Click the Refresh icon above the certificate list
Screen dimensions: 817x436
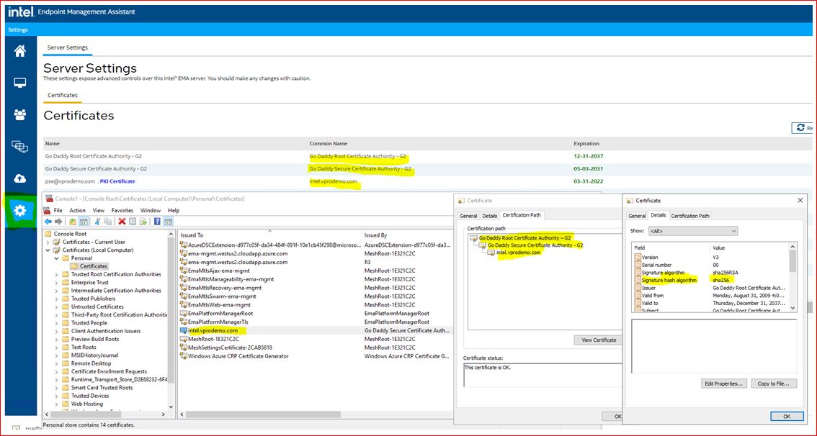(802, 127)
